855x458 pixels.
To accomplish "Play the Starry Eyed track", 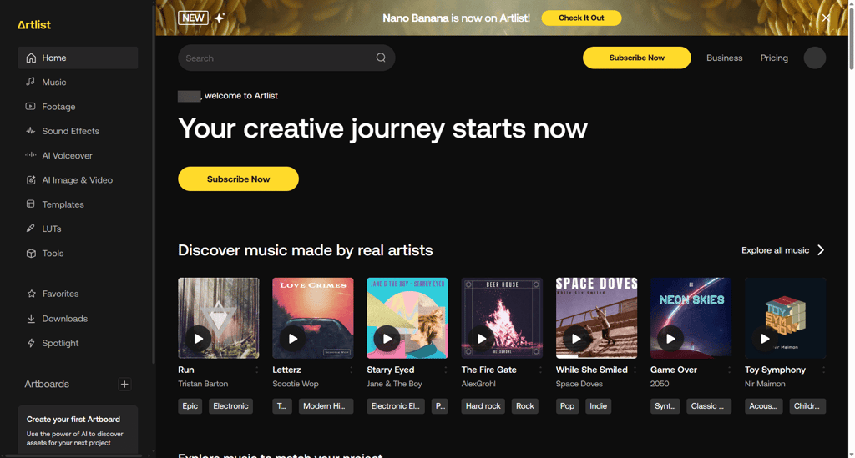I will [x=387, y=339].
